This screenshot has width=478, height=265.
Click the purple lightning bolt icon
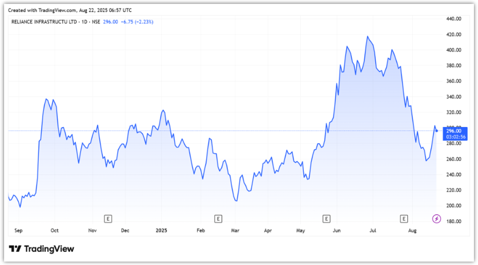[x=436, y=218]
